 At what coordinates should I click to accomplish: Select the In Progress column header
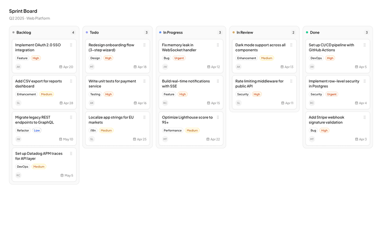[x=191, y=32]
